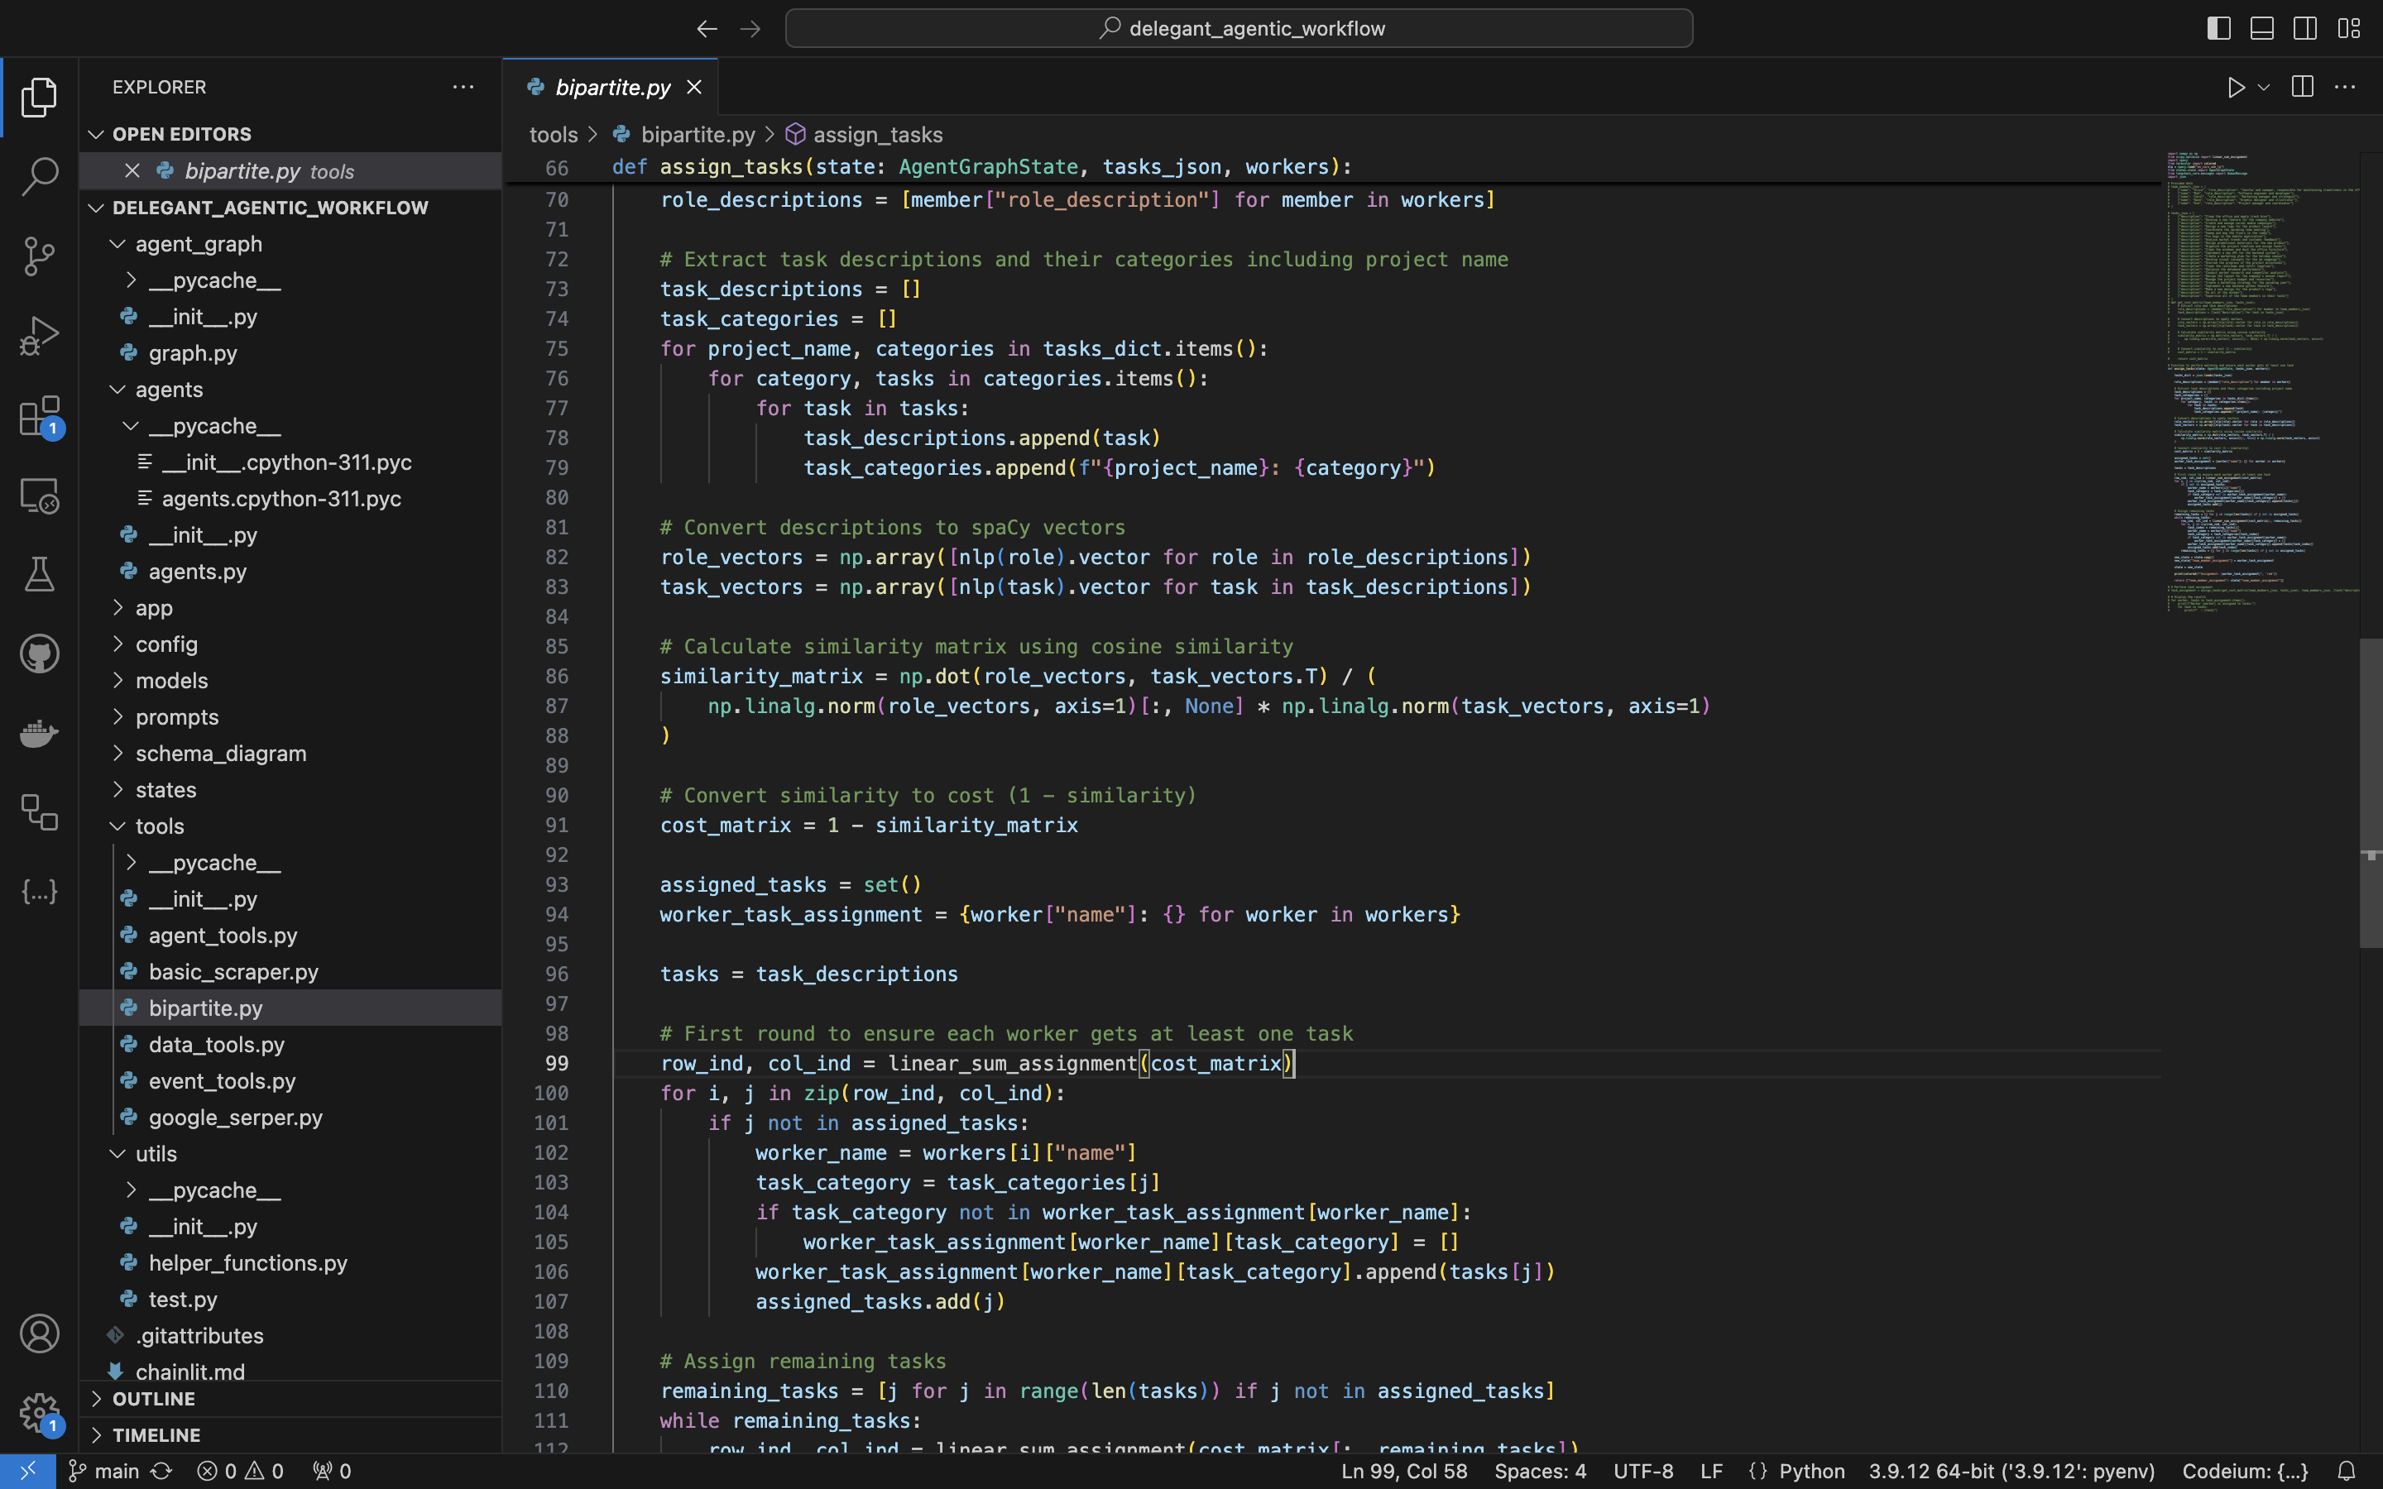The width and height of the screenshot is (2383, 1489).
Task: Open Customize Layout icon
Action: point(2348,29)
